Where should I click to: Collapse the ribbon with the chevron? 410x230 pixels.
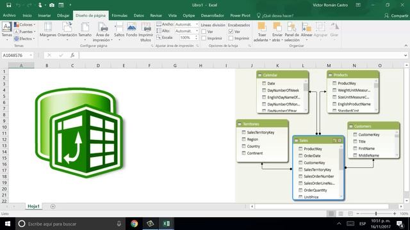[x=406, y=45]
